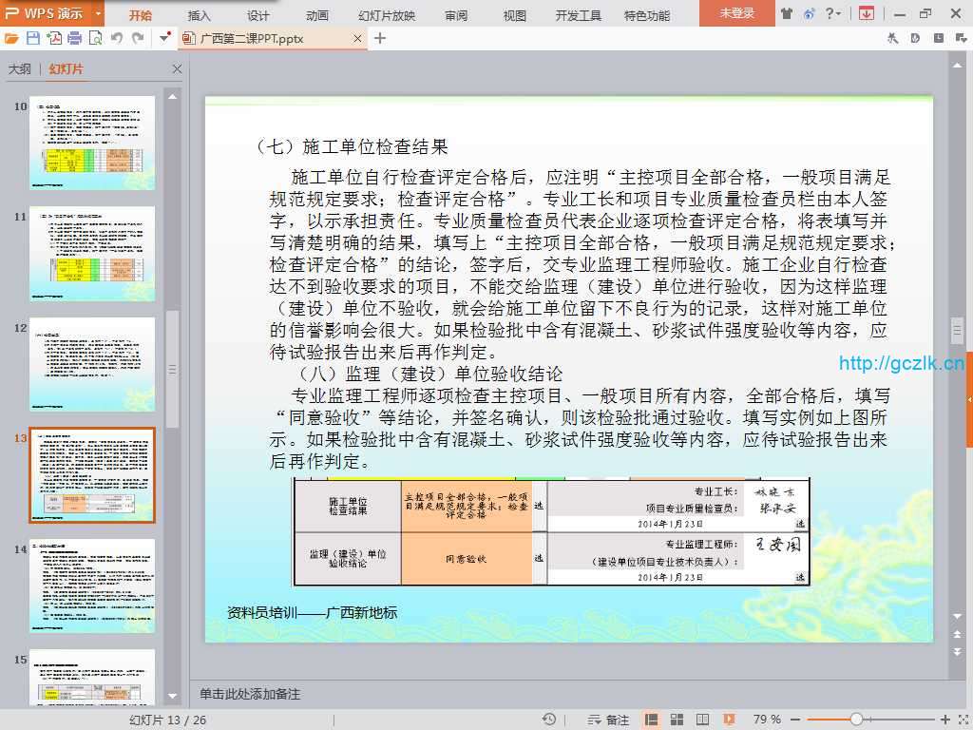Undo the last action with the undo arrow

(116, 38)
